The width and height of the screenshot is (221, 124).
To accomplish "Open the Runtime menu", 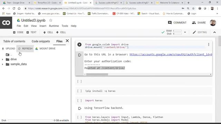I will pyautogui.click(x=54, y=26).
